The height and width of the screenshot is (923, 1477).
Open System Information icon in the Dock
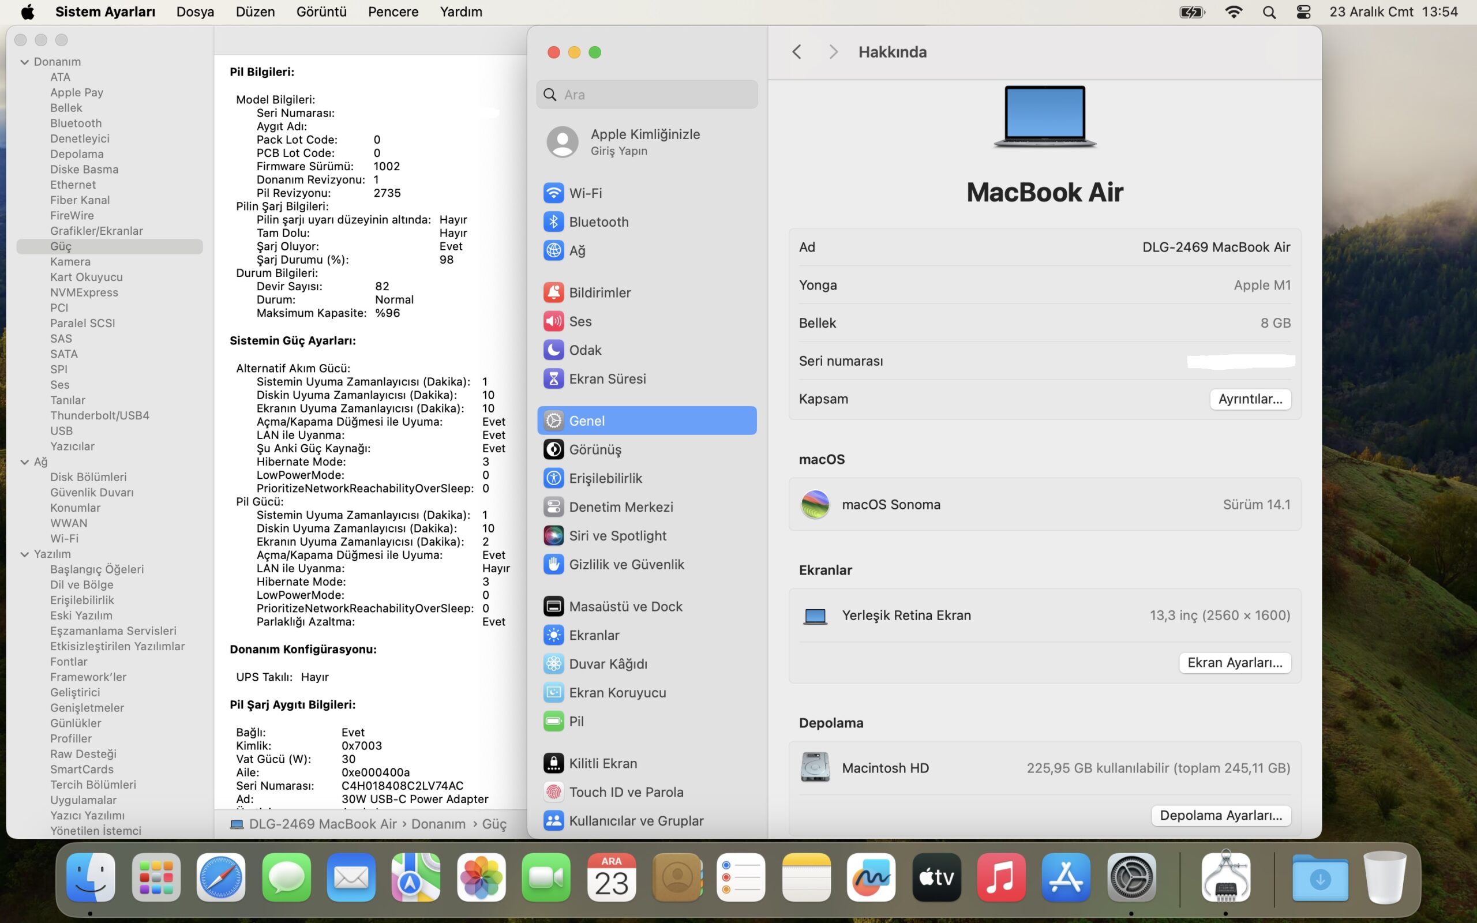(x=1225, y=877)
